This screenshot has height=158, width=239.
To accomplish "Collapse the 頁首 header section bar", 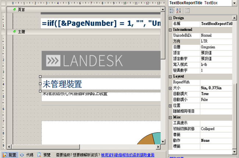I will tap(84, 10).
